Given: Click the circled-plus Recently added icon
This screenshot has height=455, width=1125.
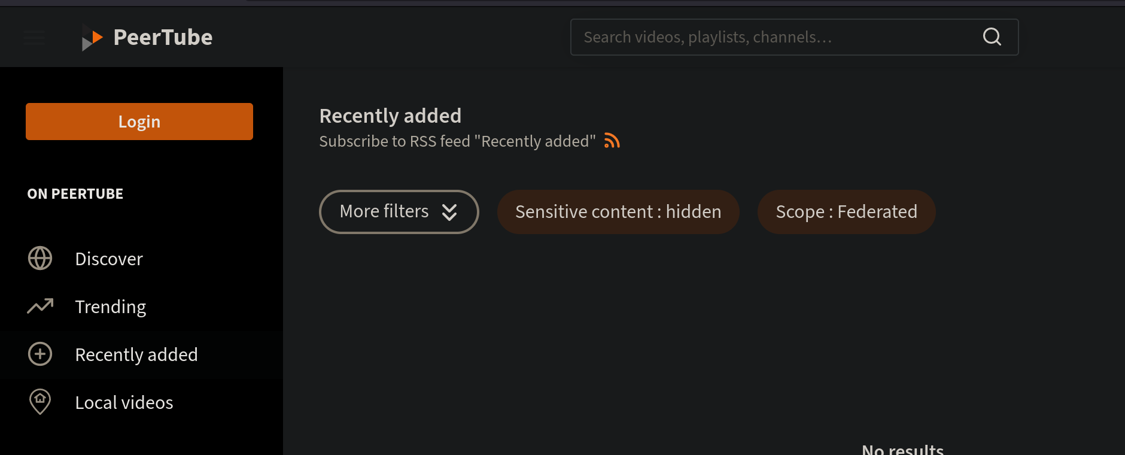Looking at the screenshot, I should coord(40,354).
